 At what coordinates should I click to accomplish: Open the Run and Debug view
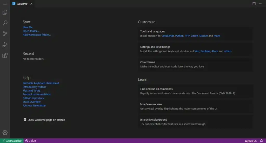(x=5, y=45)
